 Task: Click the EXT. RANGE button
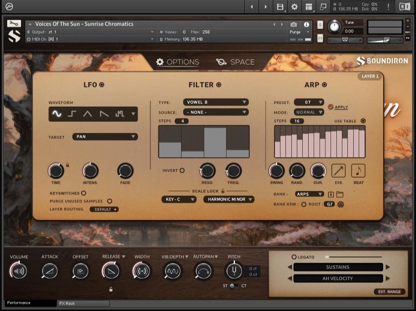pos(390,291)
